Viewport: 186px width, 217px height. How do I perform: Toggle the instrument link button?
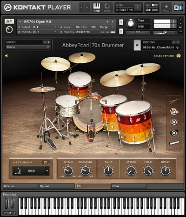coord(46,163)
